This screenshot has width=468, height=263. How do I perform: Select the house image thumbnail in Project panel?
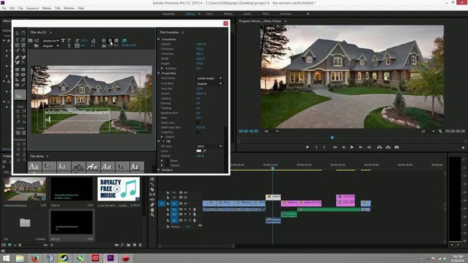point(25,189)
